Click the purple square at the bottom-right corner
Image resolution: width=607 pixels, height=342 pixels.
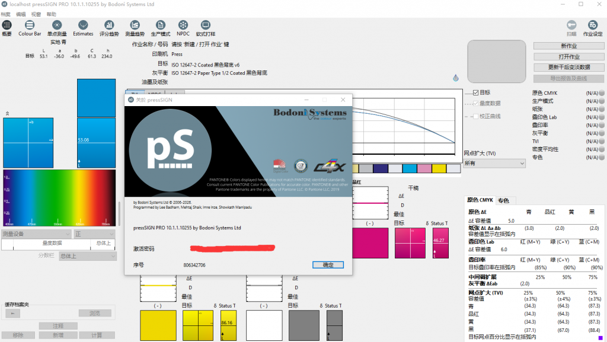tap(600, 338)
